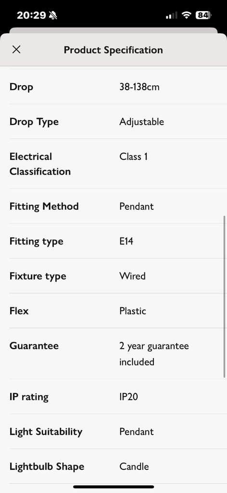The width and height of the screenshot is (227, 493).
Task: Tap the Fitting Method row label
Action: click(x=44, y=206)
